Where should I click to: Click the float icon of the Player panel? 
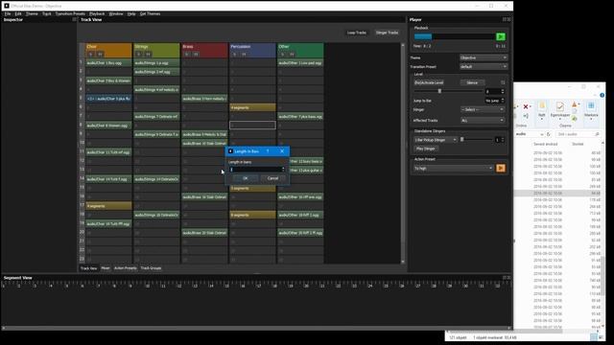tap(505, 19)
